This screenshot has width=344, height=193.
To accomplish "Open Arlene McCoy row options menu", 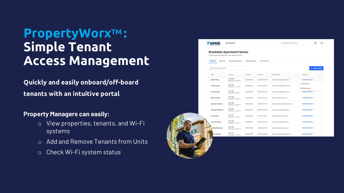I will click(x=320, y=92).
